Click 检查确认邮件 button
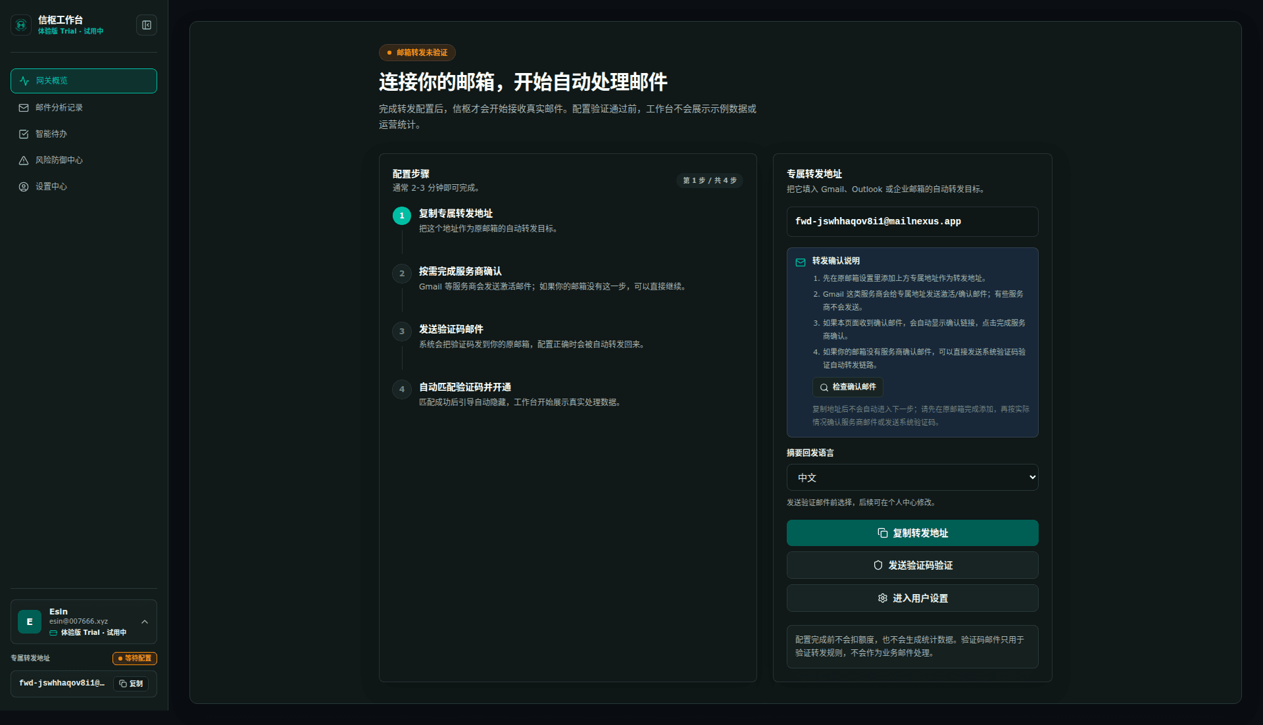 coord(847,387)
